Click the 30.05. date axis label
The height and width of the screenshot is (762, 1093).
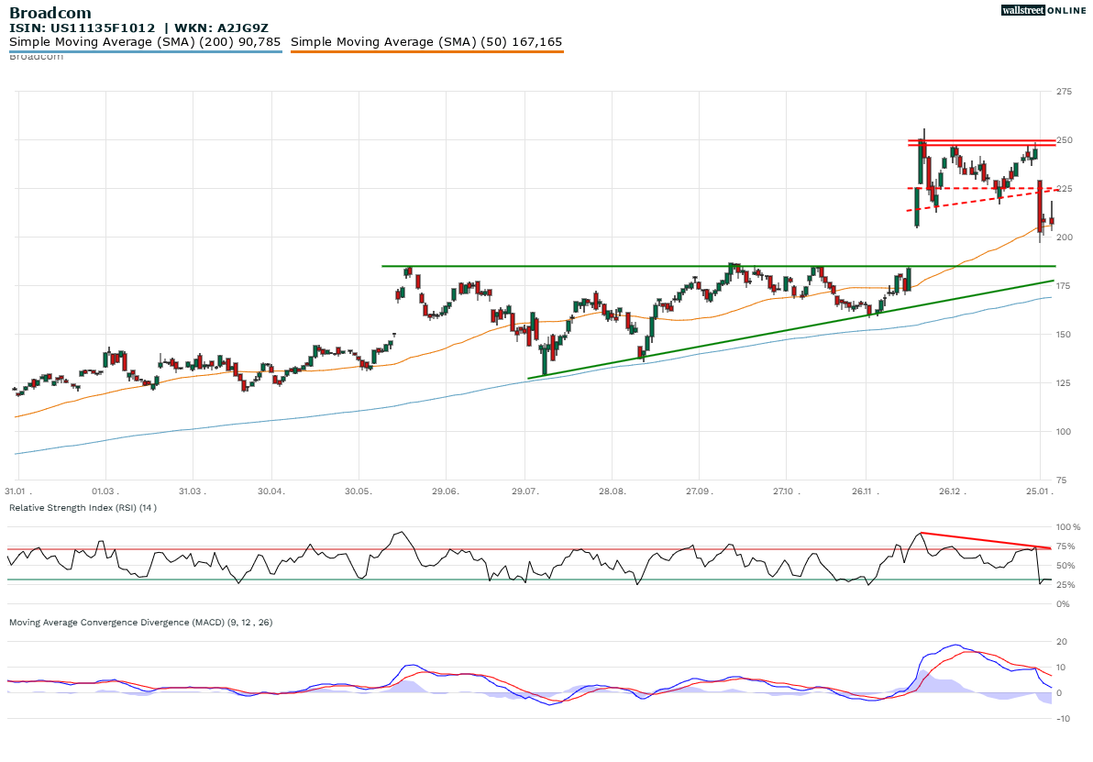tap(359, 491)
